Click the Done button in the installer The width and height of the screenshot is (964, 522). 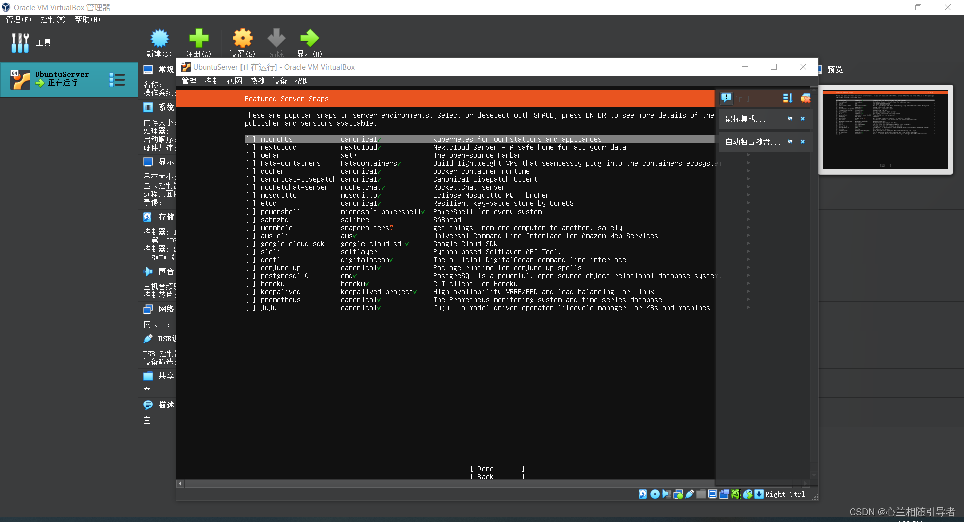click(497, 468)
